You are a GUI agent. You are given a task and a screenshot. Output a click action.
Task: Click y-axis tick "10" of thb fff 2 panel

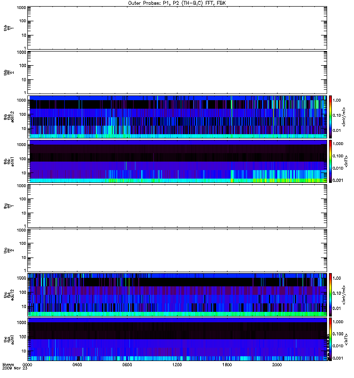pyautogui.click(x=24, y=80)
